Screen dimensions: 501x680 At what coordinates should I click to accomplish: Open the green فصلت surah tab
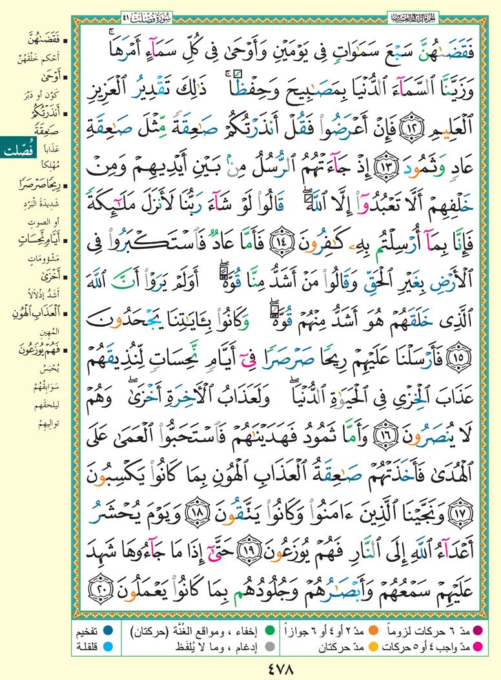pos(22,153)
